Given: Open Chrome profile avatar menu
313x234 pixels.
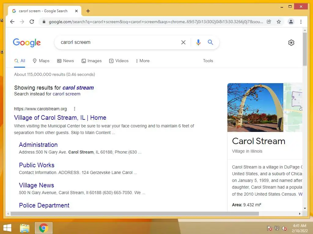Looking at the screenshot, I should click(x=291, y=22).
